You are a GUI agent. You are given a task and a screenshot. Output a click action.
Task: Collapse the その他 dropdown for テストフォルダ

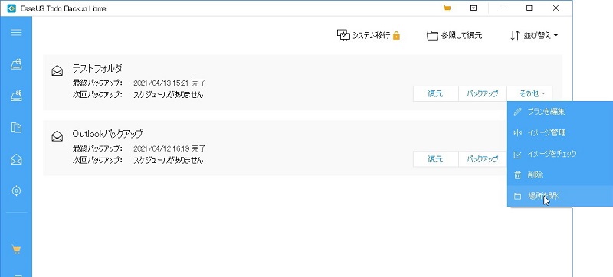(529, 93)
